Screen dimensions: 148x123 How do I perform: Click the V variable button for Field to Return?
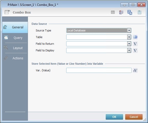[135, 44]
